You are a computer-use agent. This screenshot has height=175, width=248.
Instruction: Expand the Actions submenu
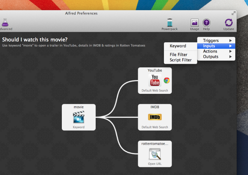click(x=216, y=51)
